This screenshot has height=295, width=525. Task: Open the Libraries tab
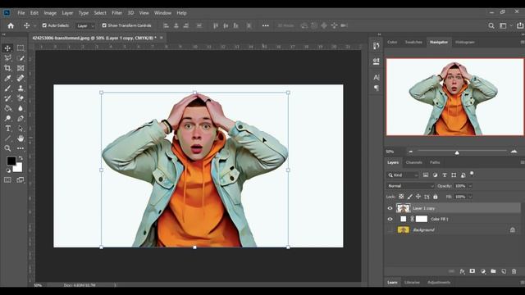click(x=412, y=282)
